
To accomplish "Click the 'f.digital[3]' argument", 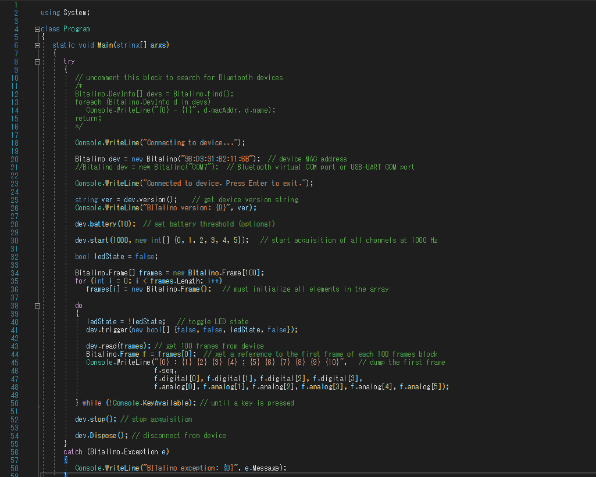I will [336, 379].
